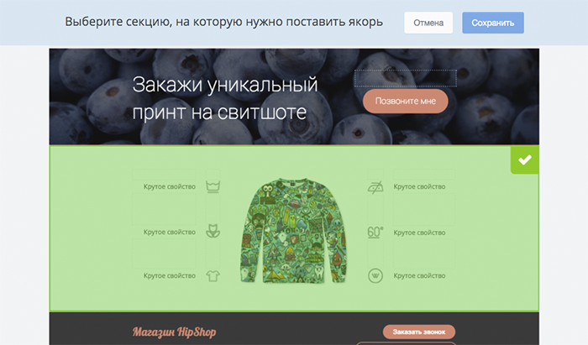Click the no-ironing icon

pos(375,186)
